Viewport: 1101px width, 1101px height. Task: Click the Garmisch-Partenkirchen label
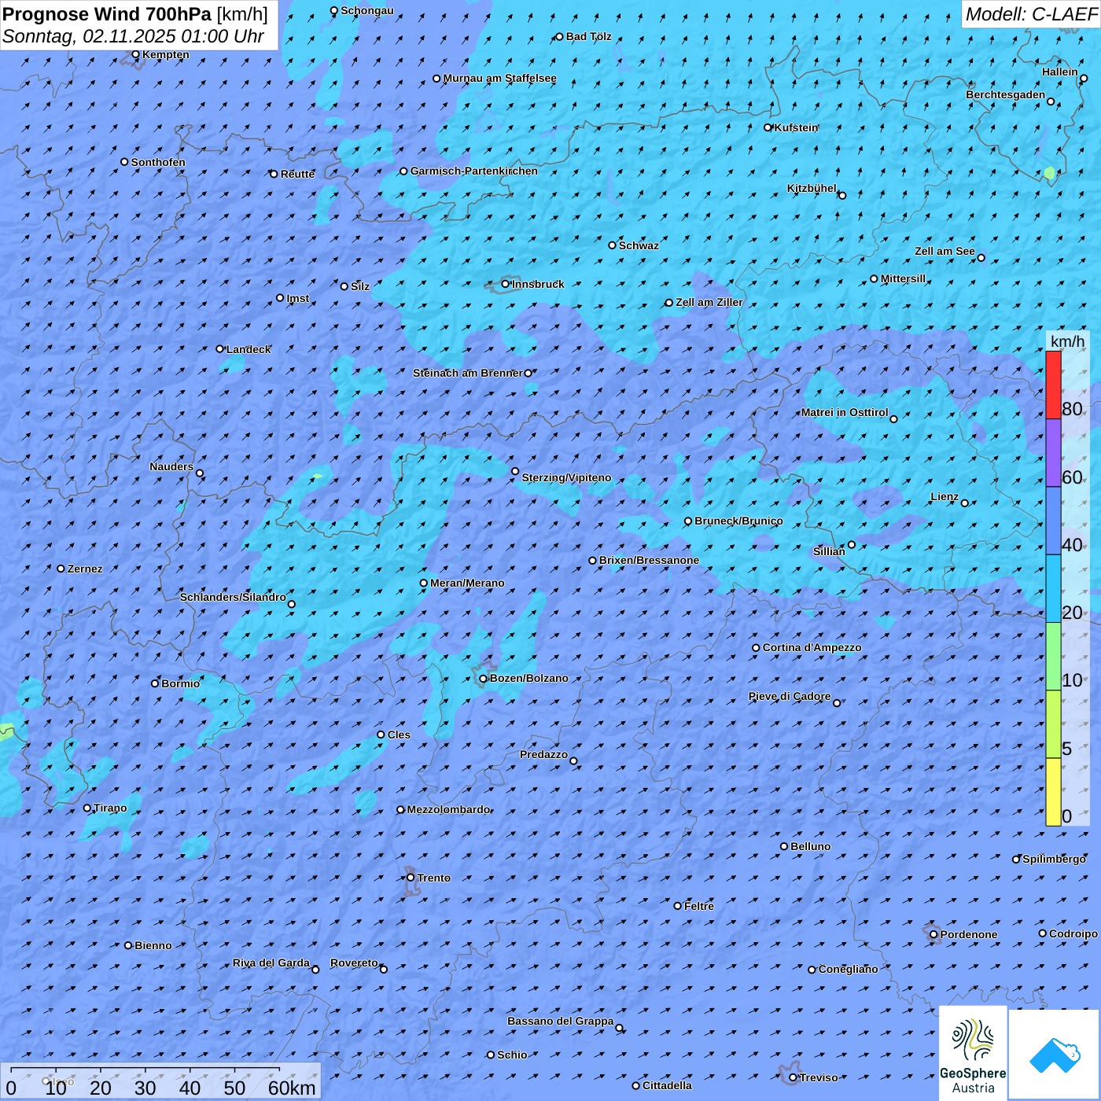[474, 171]
